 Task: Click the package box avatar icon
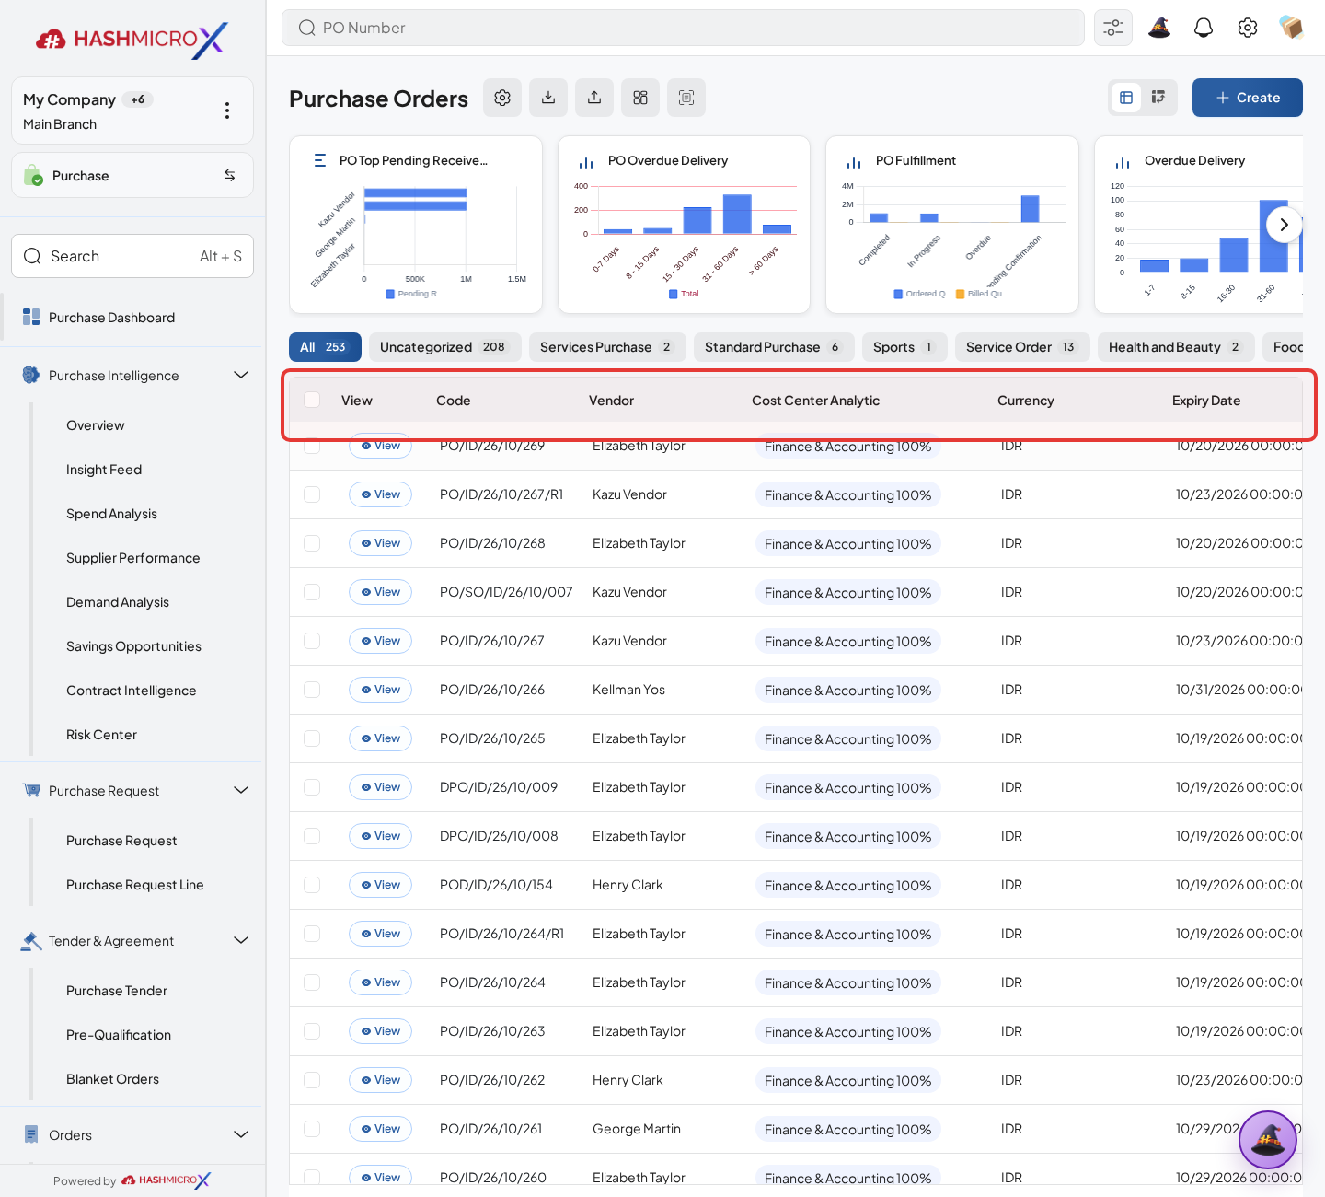(x=1292, y=28)
